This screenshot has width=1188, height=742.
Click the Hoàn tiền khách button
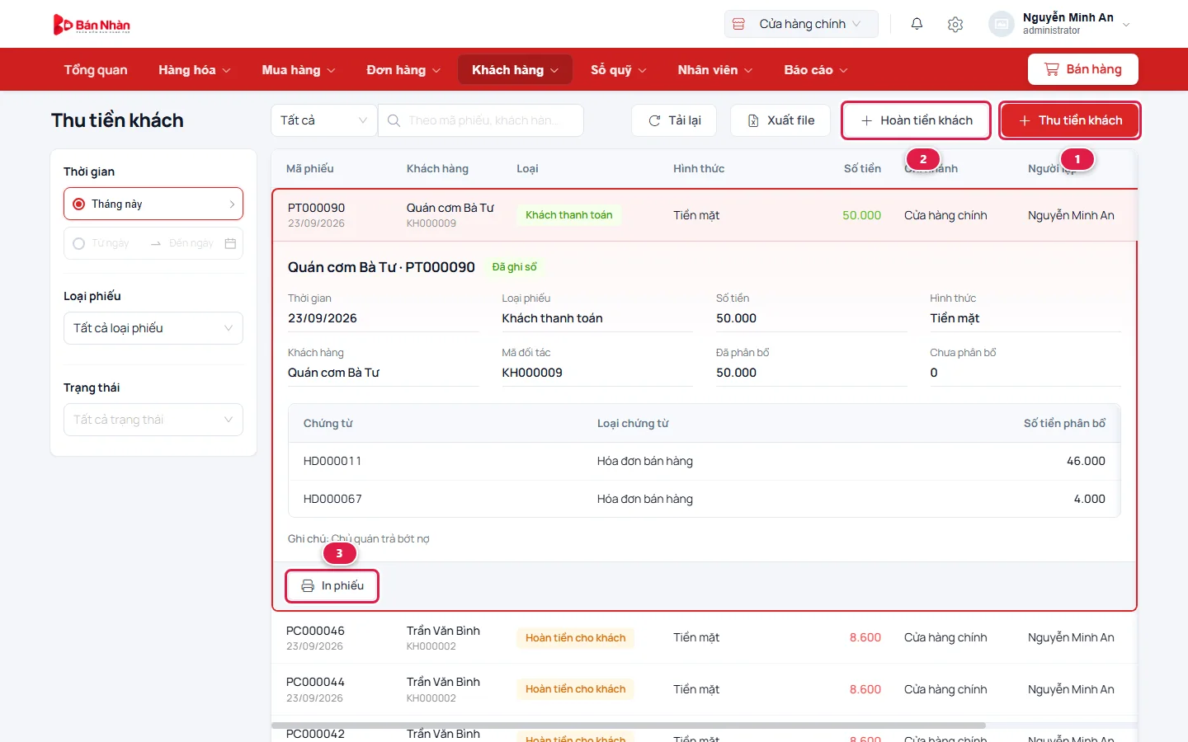916,120
